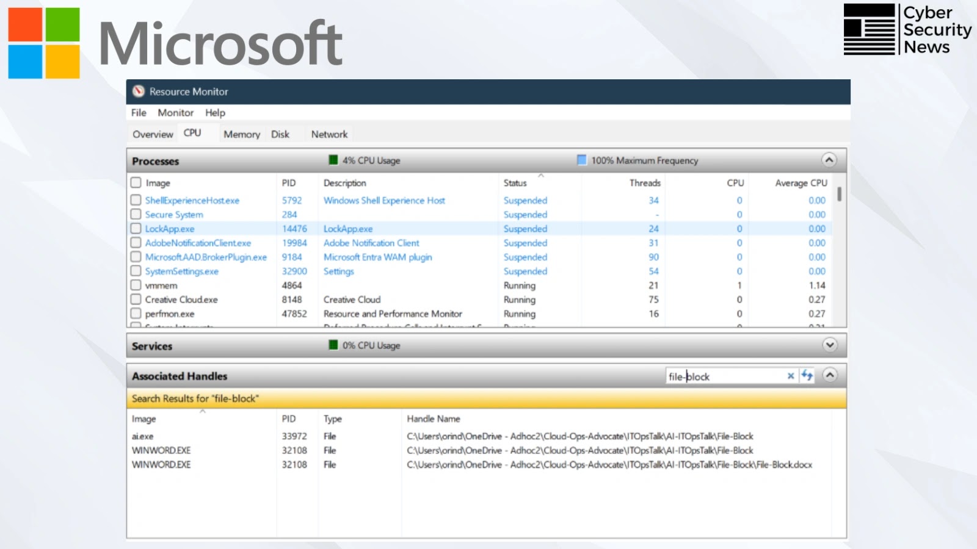This screenshot has width=977, height=549.
Task: Click the green CPU Usage indicator in Processes header
Action: (333, 160)
